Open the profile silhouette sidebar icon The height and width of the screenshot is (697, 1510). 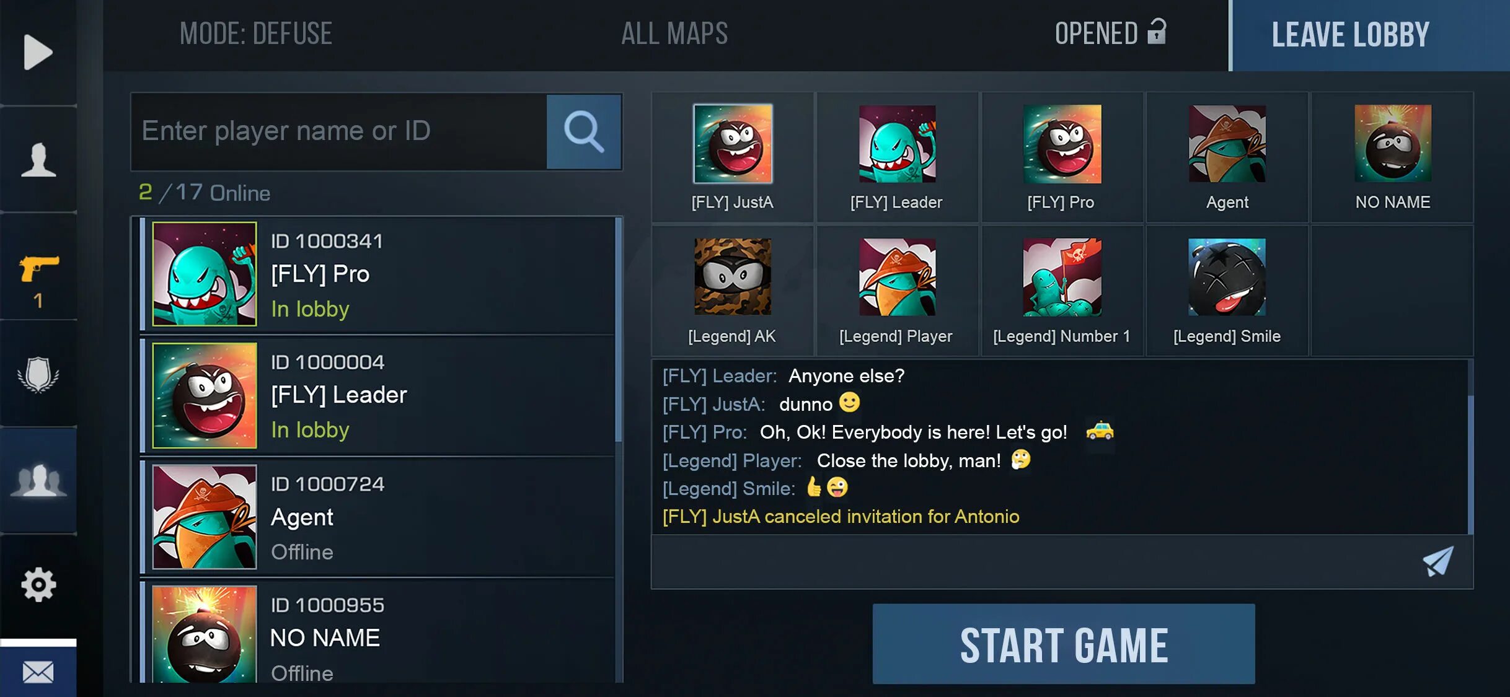pos(38,160)
